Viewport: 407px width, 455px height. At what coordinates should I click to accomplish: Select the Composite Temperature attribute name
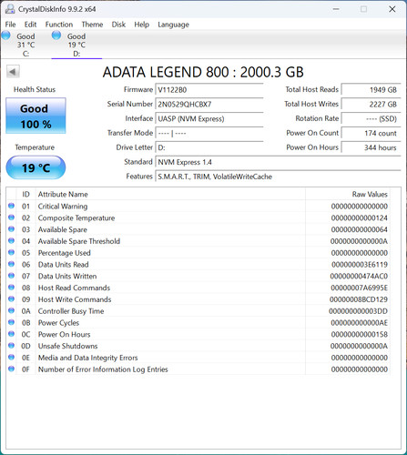pos(76,217)
